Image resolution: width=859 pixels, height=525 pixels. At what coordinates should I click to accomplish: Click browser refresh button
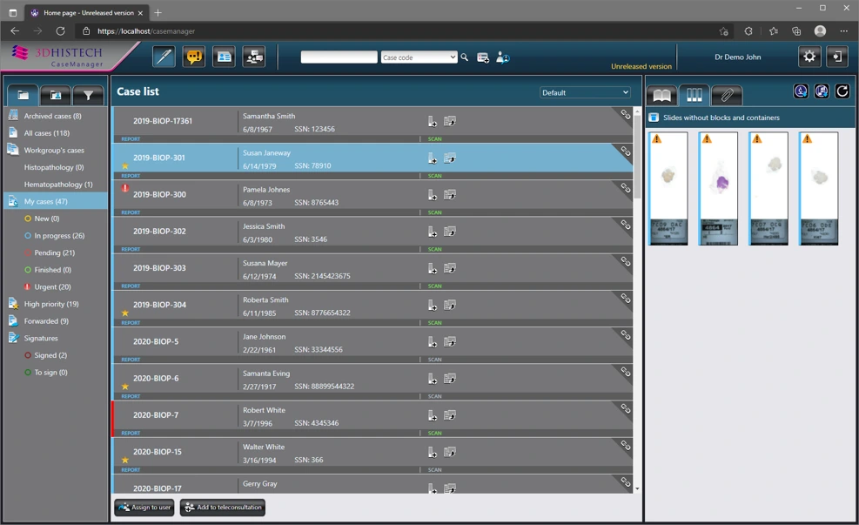60,31
